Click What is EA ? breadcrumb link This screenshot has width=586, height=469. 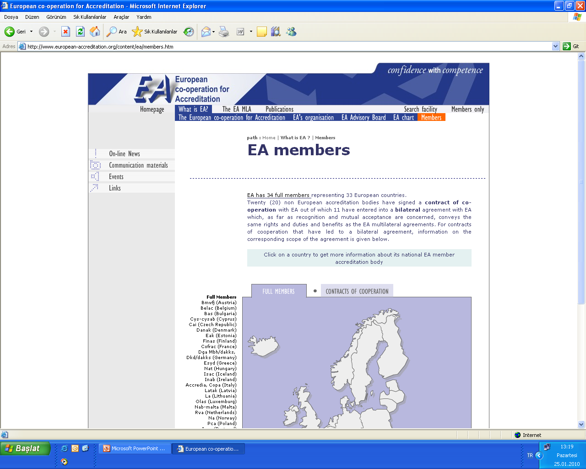pyautogui.click(x=295, y=137)
